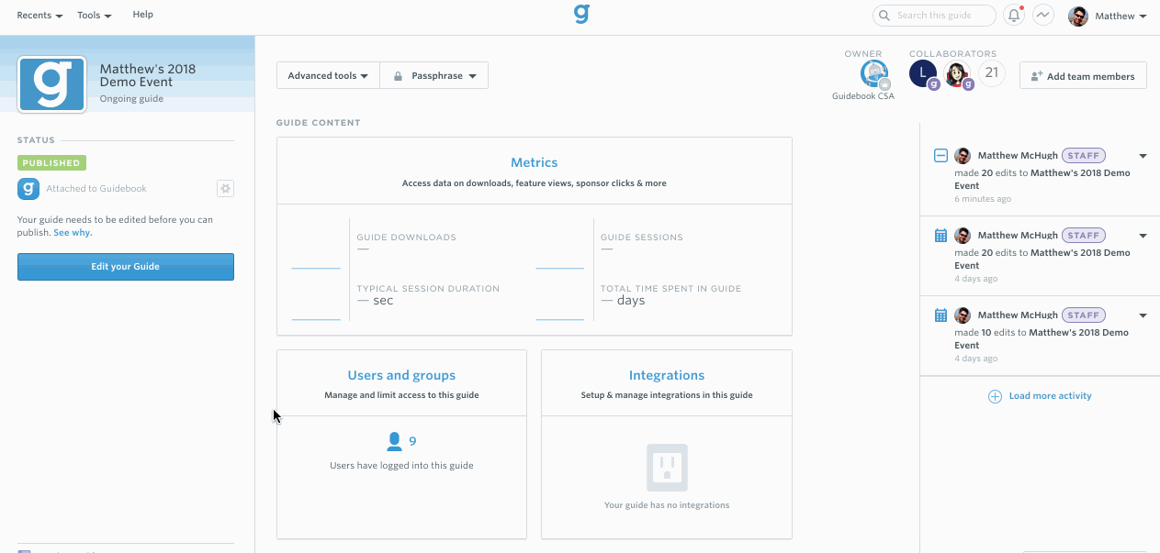Click the collaborator L avatar

(x=924, y=74)
